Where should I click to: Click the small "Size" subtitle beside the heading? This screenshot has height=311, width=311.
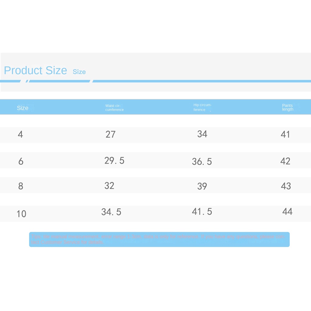tap(79, 72)
